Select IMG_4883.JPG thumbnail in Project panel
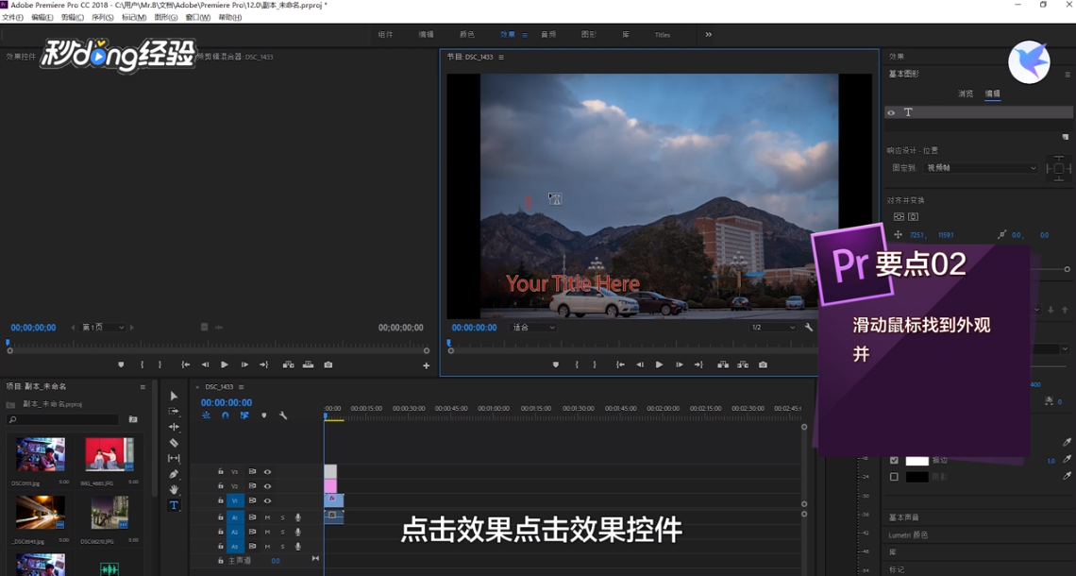This screenshot has height=576, width=1076. 109,454
